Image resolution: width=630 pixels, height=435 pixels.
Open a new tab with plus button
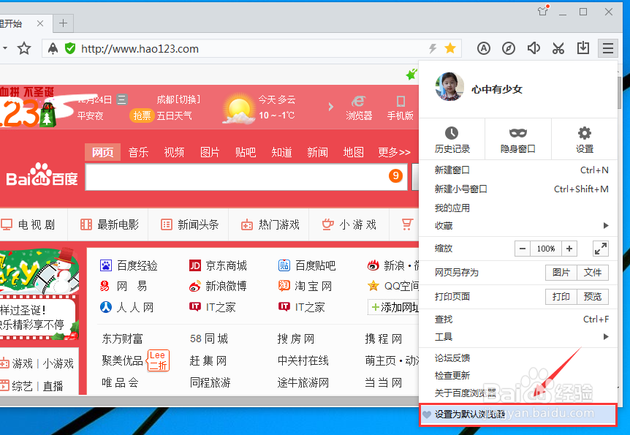[63, 23]
